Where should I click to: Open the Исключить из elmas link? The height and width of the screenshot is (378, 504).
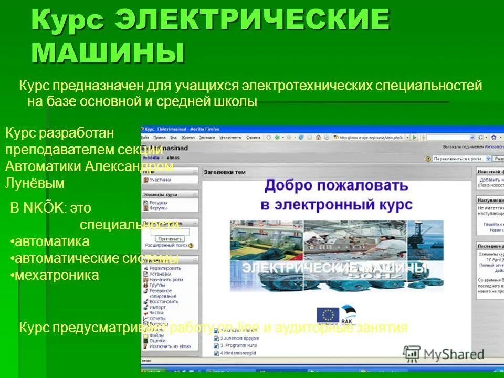pyautogui.click(x=170, y=346)
